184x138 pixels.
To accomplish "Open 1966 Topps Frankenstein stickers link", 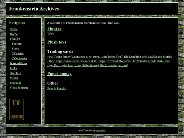I will point(68,61).
